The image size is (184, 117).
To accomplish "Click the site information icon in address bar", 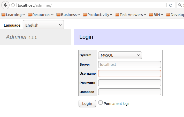I will pos(13,5).
